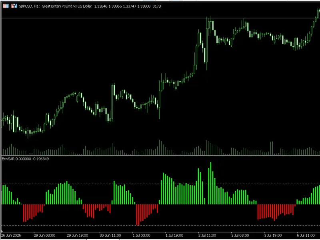Click the 1 Jul 03:00 time label
The width and height of the screenshot is (320, 240).
click(x=142, y=236)
